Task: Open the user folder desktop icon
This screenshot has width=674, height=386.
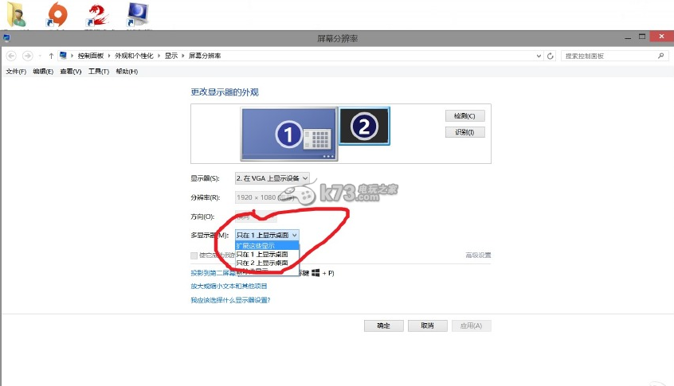Action: (17, 14)
